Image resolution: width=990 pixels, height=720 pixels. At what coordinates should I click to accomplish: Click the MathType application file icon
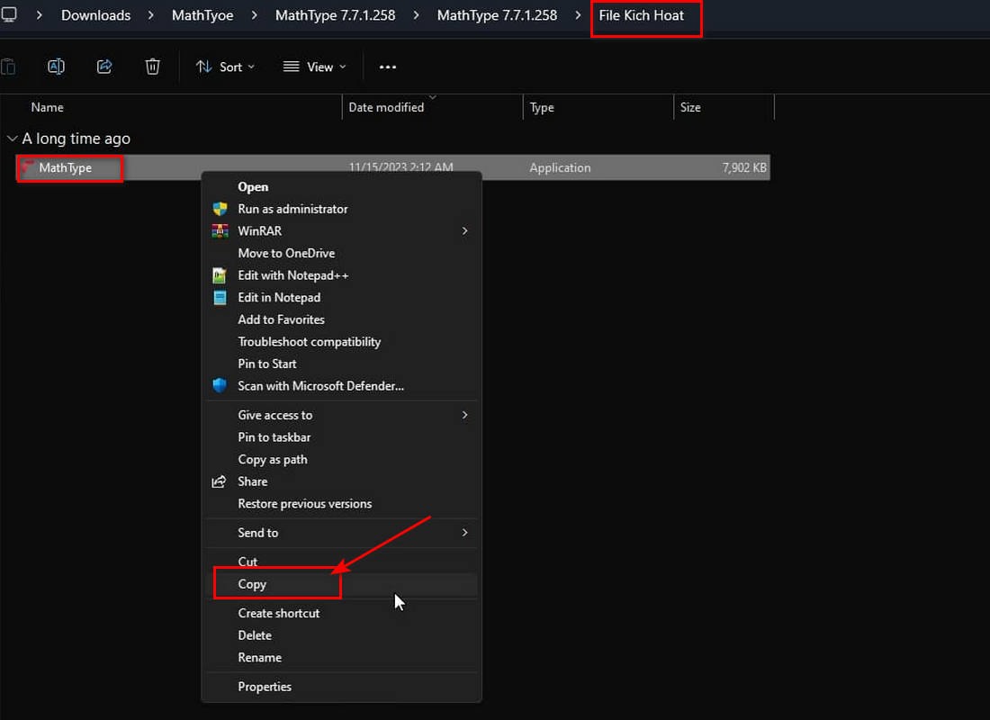click(27, 167)
